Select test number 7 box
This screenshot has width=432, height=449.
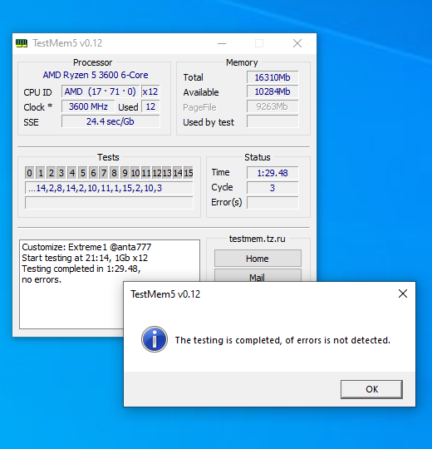(104, 173)
